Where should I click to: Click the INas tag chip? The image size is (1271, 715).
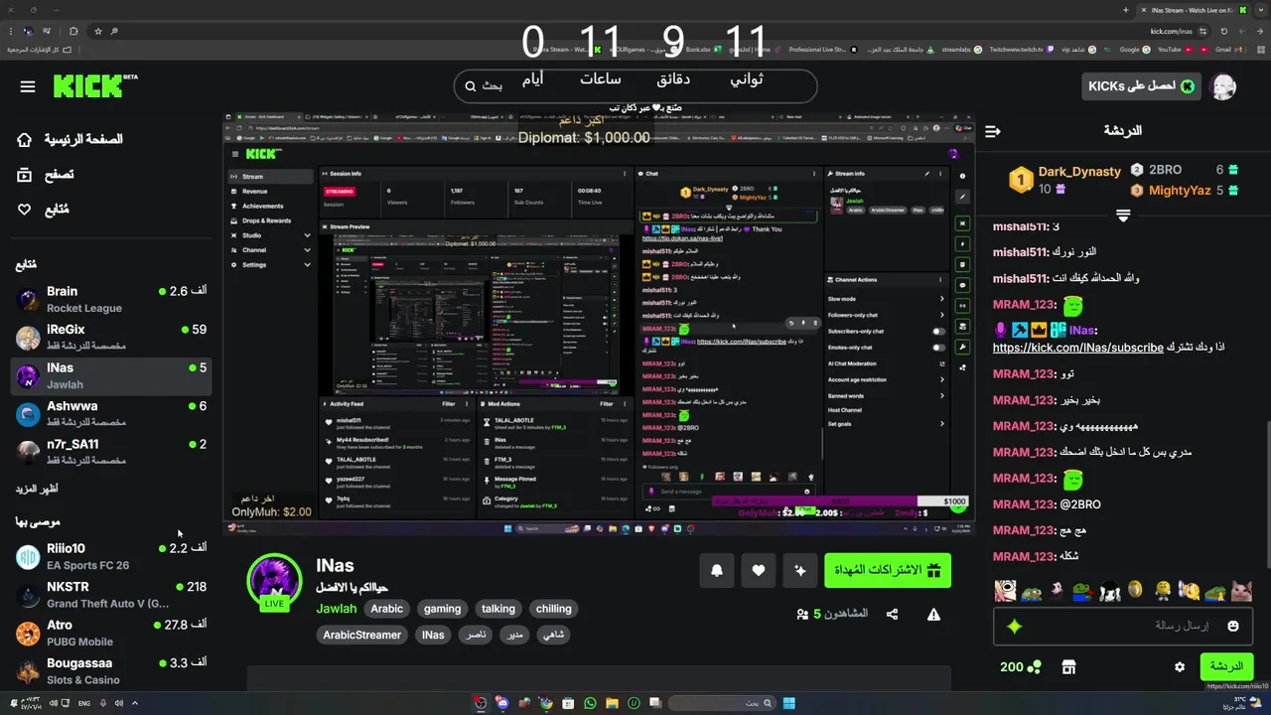tap(433, 635)
